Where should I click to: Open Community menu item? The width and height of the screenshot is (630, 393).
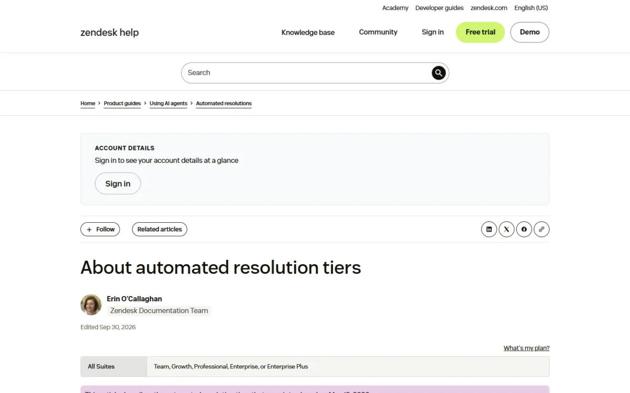pos(378,32)
